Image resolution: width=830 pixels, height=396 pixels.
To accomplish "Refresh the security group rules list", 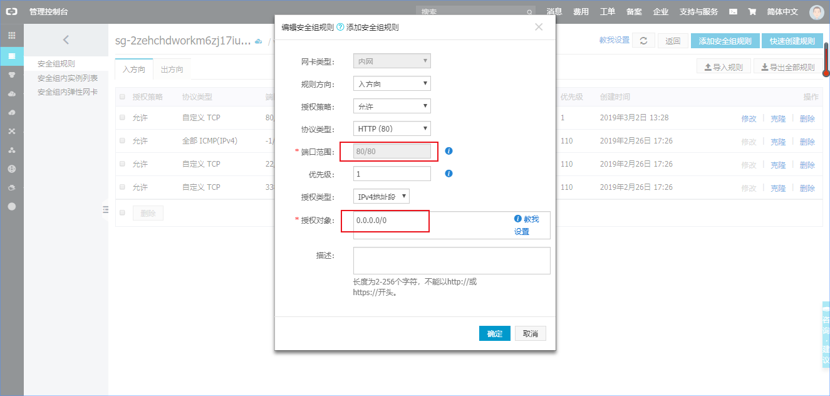I will [x=645, y=39].
